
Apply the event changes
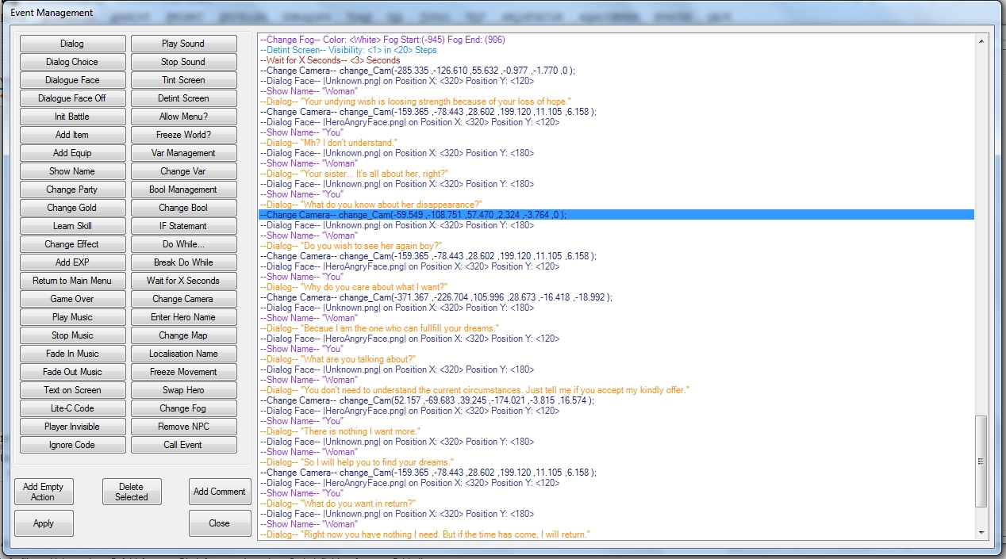[44, 523]
